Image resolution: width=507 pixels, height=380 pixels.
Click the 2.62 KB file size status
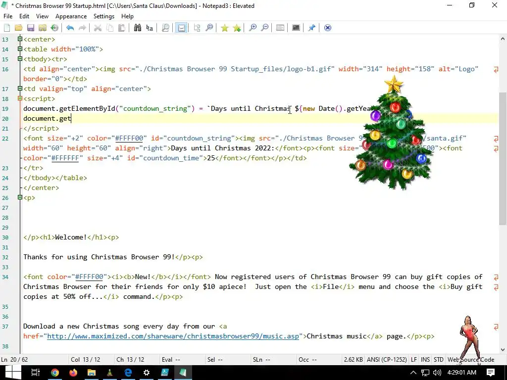pos(353,360)
